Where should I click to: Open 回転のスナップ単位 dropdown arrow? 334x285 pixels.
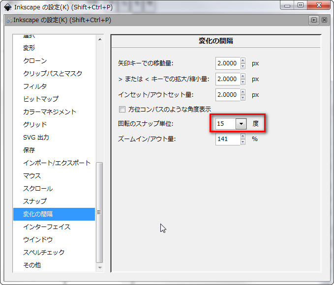tap(241, 124)
